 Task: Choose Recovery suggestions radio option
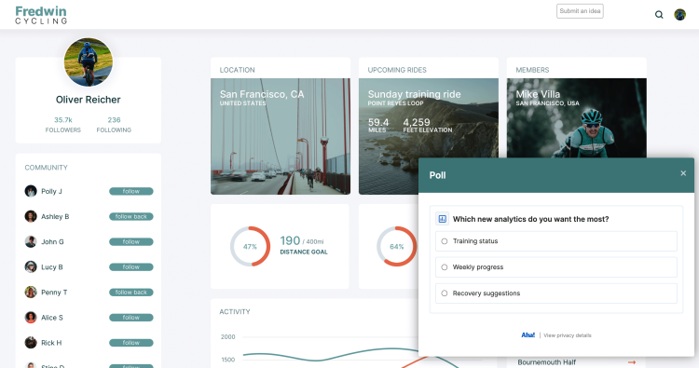coord(445,293)
